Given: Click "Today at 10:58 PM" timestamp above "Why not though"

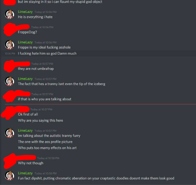Looking at the screenshot, I should pyautogui.click(x=48, y=158).
